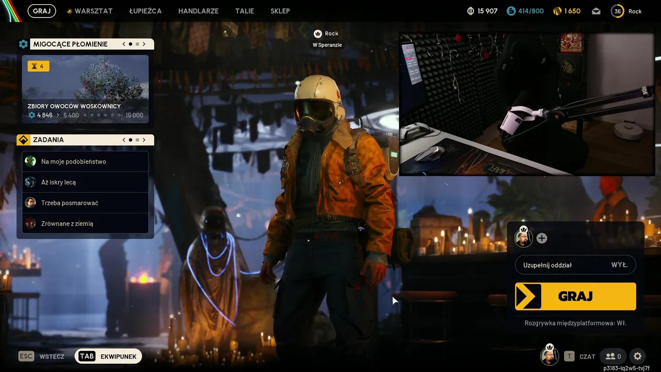
Task: Click the event progress bar 4 846 to 15 000
Action: click(86, 115)
